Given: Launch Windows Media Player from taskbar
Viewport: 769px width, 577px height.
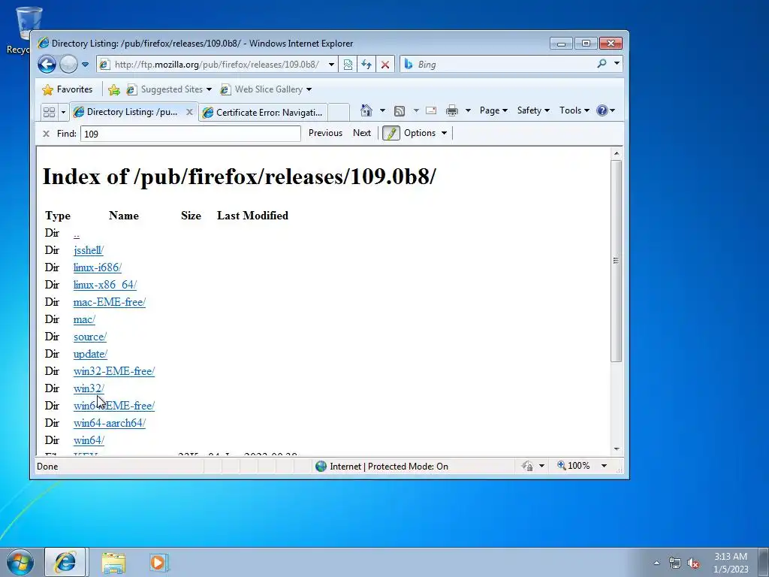Looking at the screenshot, I should tap(158, 562).
